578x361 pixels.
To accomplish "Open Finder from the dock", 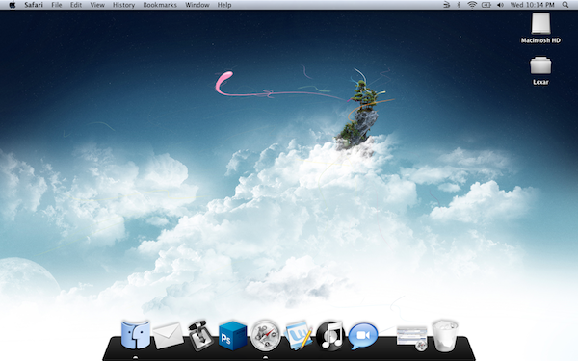I will [135, 334].
